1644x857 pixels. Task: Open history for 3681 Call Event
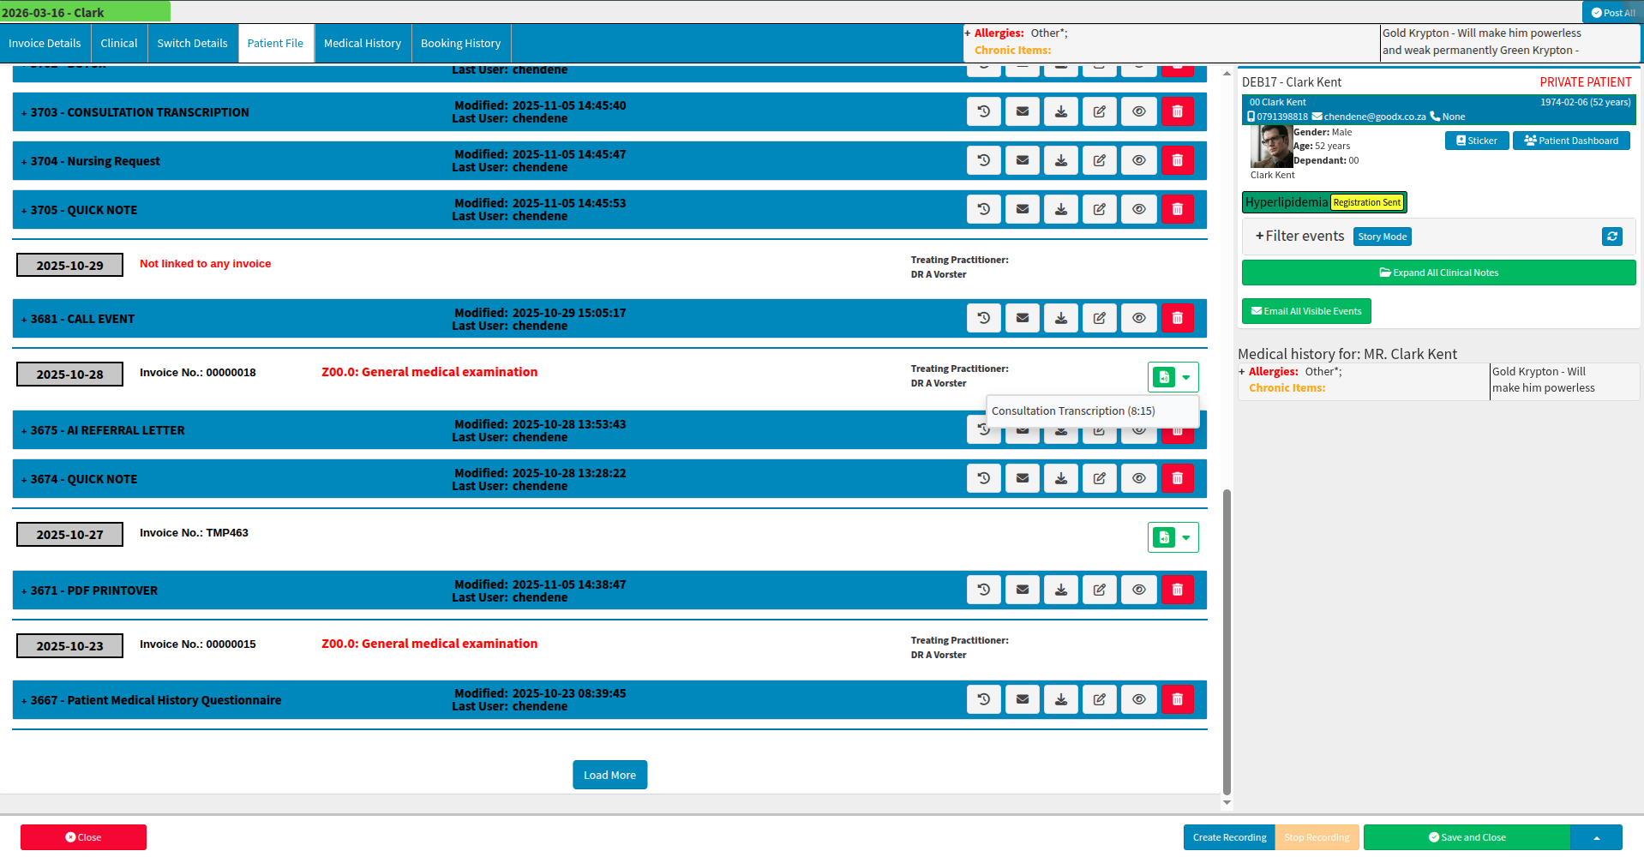click(x=984, y=318)
